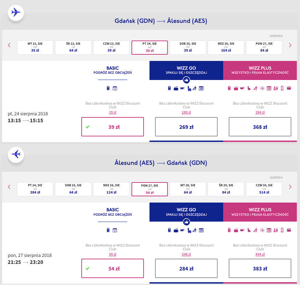Image resolution: width=300 pixels, height=286 pixels.
Task: Choose the selected 54 zł BASIC return fare
Action: click(112, 268)
